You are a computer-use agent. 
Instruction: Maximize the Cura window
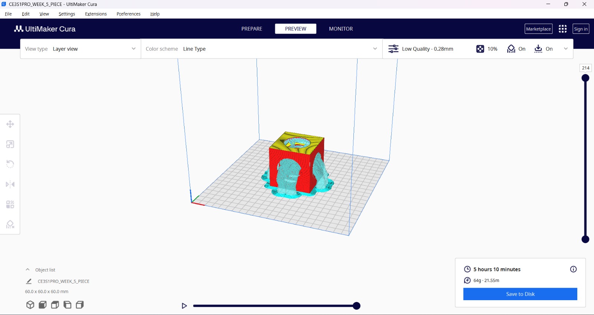(x=566, y=4)
